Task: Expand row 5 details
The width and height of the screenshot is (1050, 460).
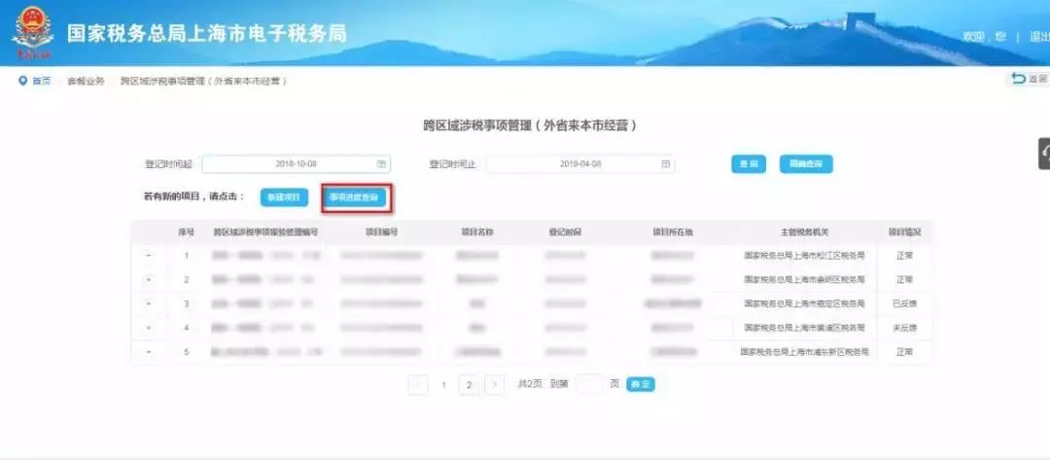Action: click(x=149, y=351)
